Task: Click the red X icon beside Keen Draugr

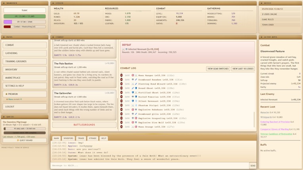Action: click(121, 127)
